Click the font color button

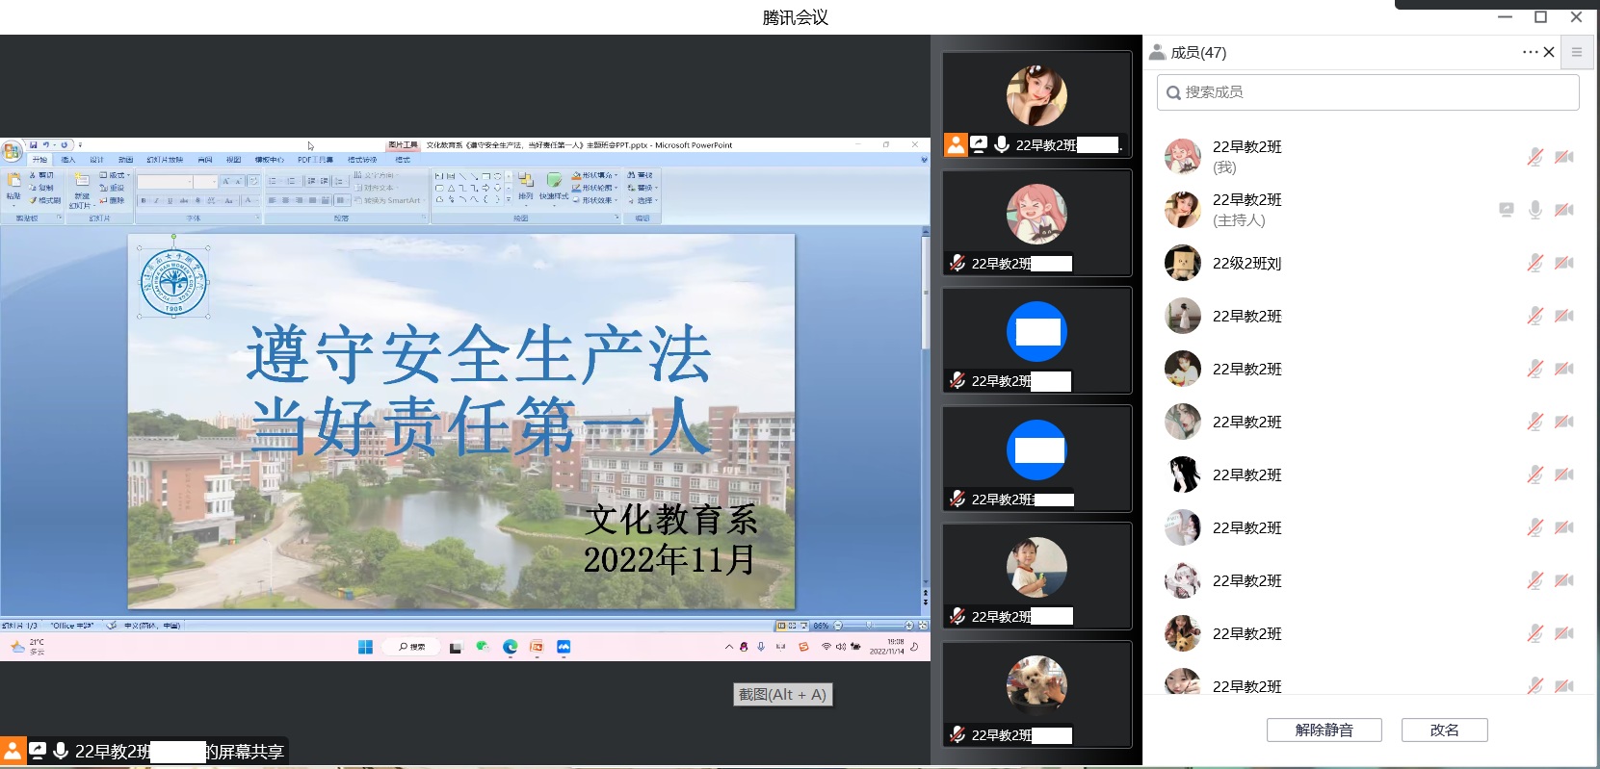coord(249,200)
